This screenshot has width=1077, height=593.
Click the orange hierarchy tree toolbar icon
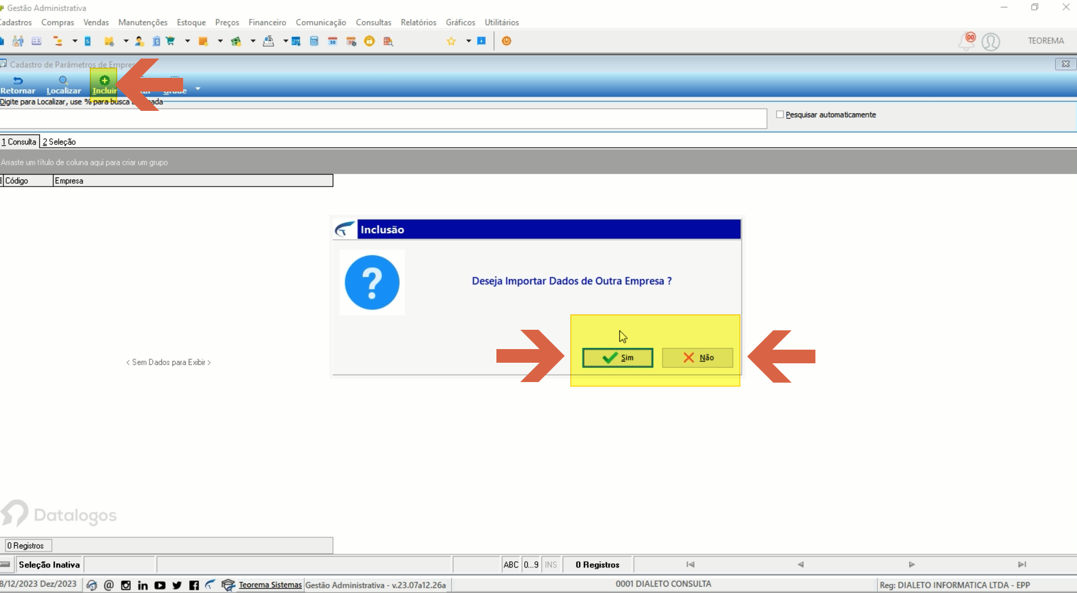tap(57, 41)
